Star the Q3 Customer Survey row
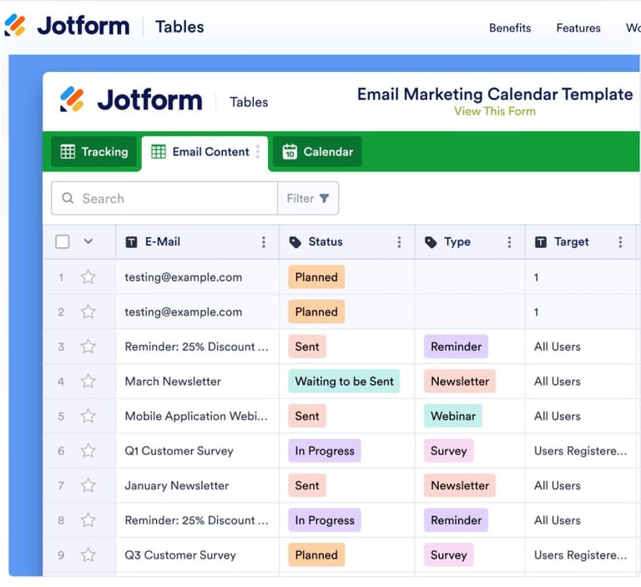 [88, 555]
